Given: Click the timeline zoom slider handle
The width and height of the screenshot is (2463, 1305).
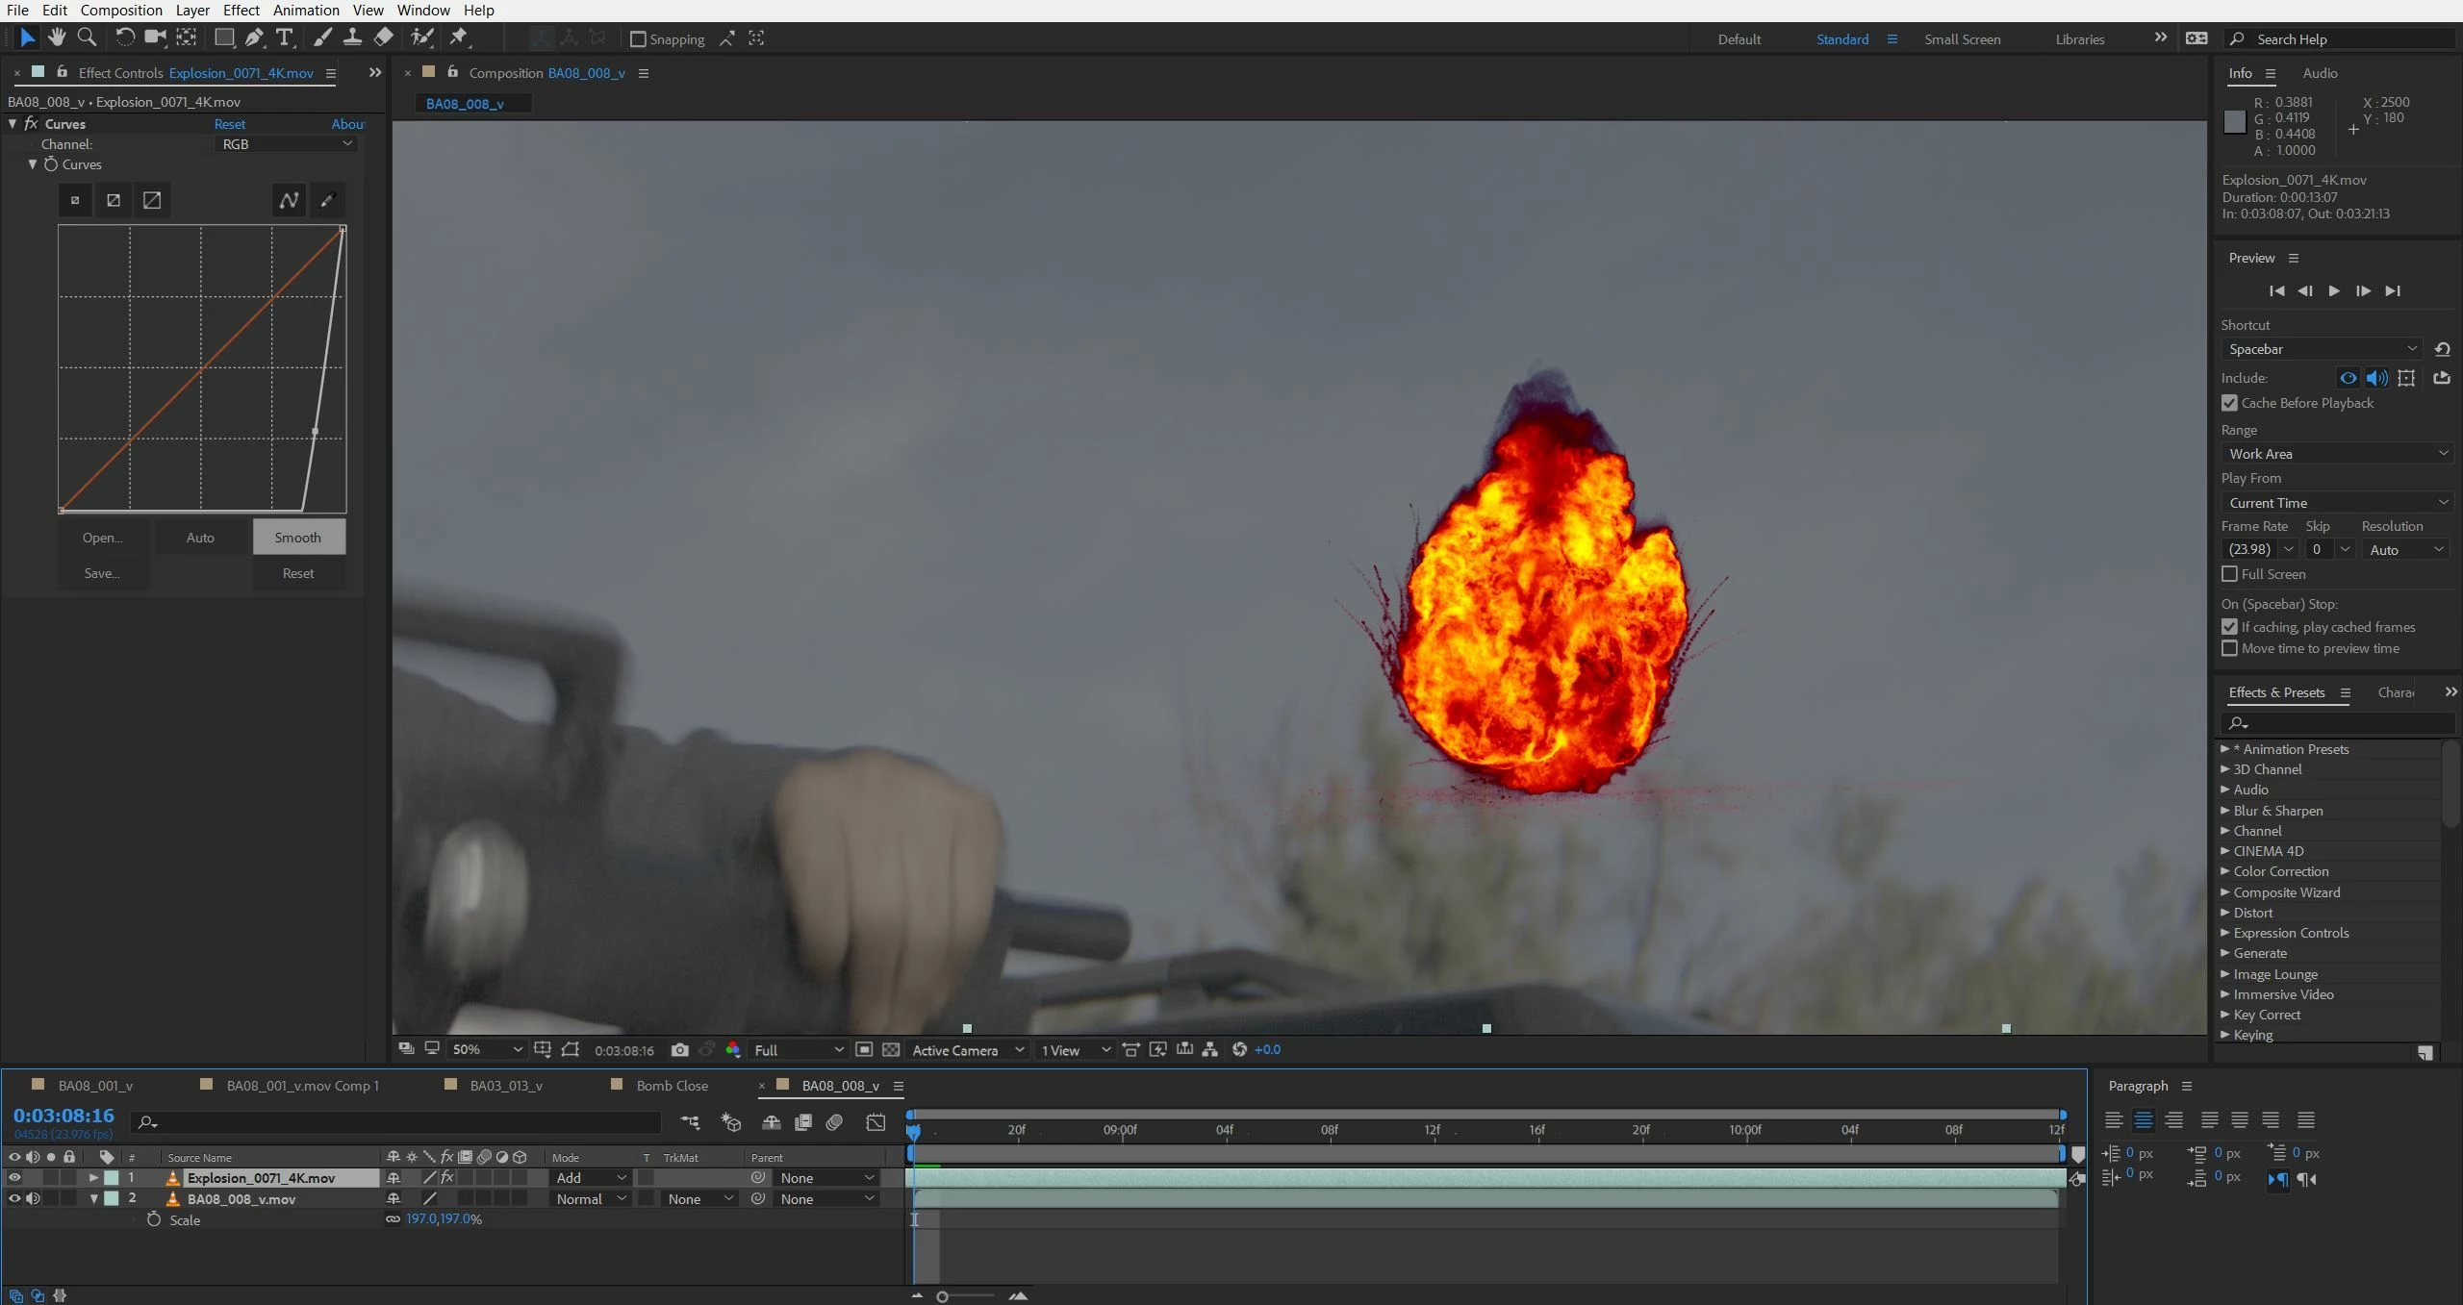Looking at the screenshot, I should pos(943,1296).
